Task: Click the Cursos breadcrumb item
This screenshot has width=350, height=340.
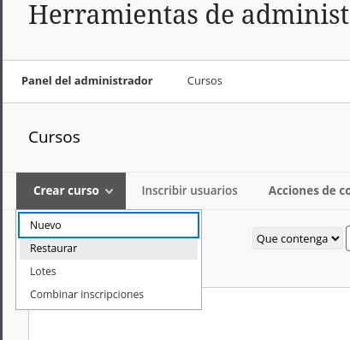Action: (x=205, y=81)
